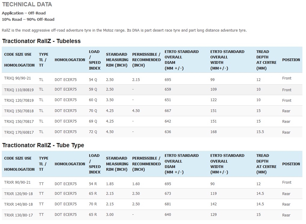Select the overall width value 142
Image resolution: width=306 pixels, height=224 pixels.
pyautogui.click(x=213, y=204)
